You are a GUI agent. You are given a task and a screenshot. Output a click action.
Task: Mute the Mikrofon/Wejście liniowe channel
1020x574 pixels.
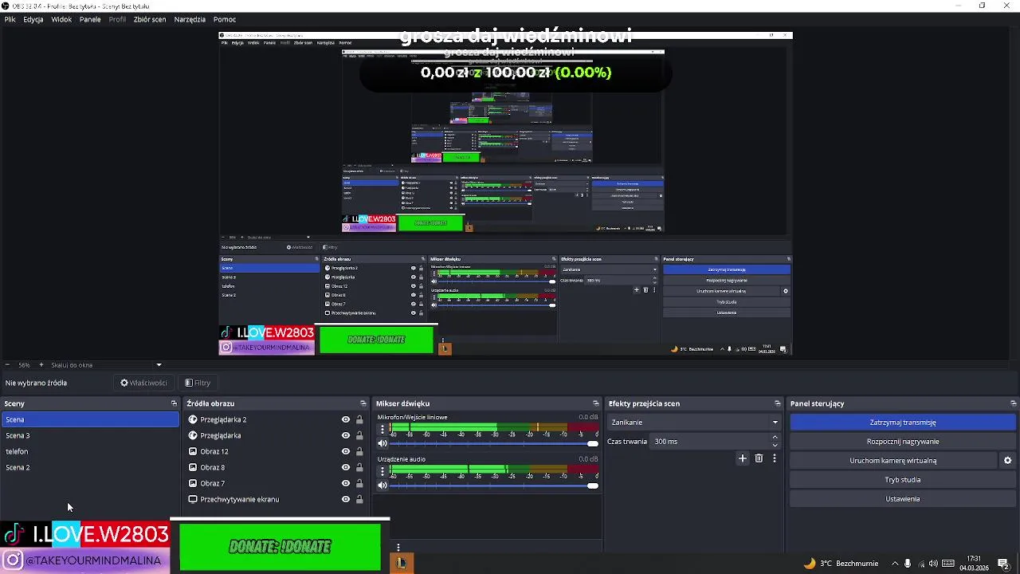pyautogui.click(x=382, y=443)
